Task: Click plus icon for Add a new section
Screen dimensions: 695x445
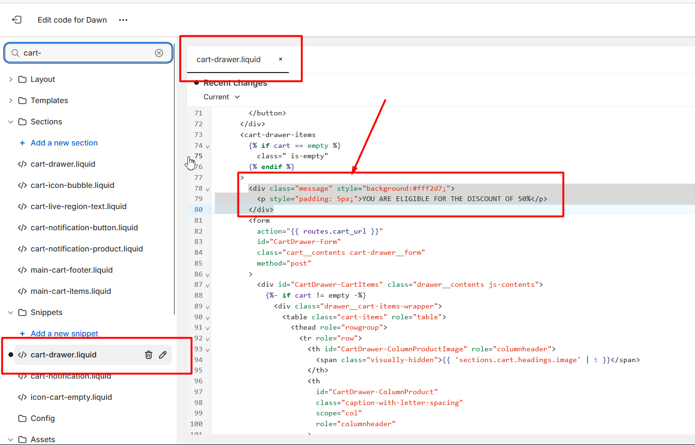Action: [x=22, y=143]
